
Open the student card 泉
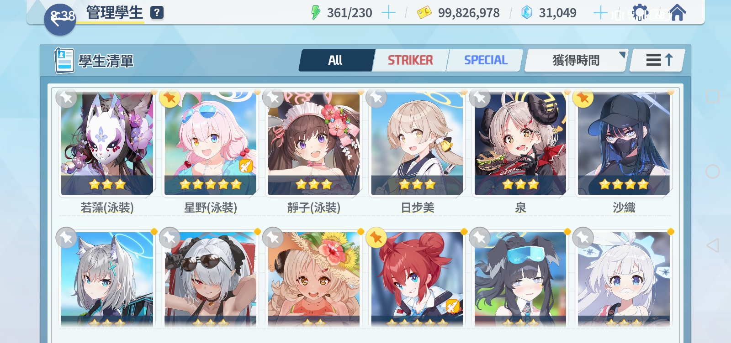520,151
